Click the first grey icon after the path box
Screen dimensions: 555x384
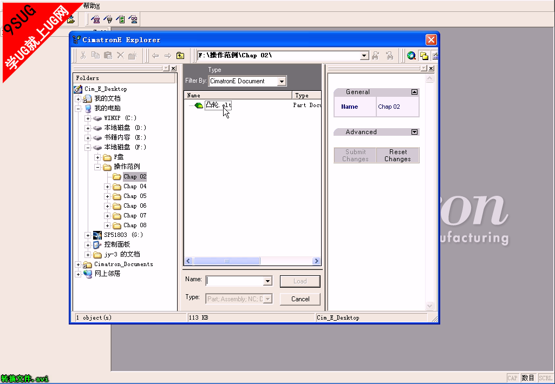pos(376,56)
